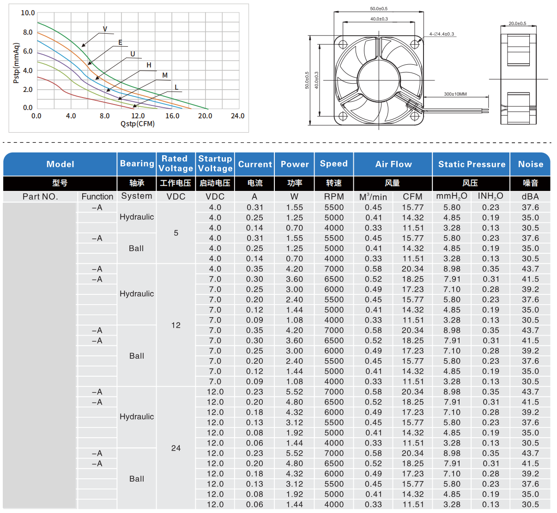Click the 'Rated Voltage' header cell
The image size is (557, 513).
click(176, 164)
